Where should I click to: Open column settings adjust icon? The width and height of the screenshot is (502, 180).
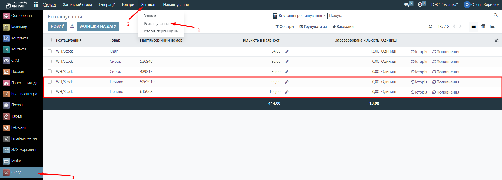[x=496, y=40]
